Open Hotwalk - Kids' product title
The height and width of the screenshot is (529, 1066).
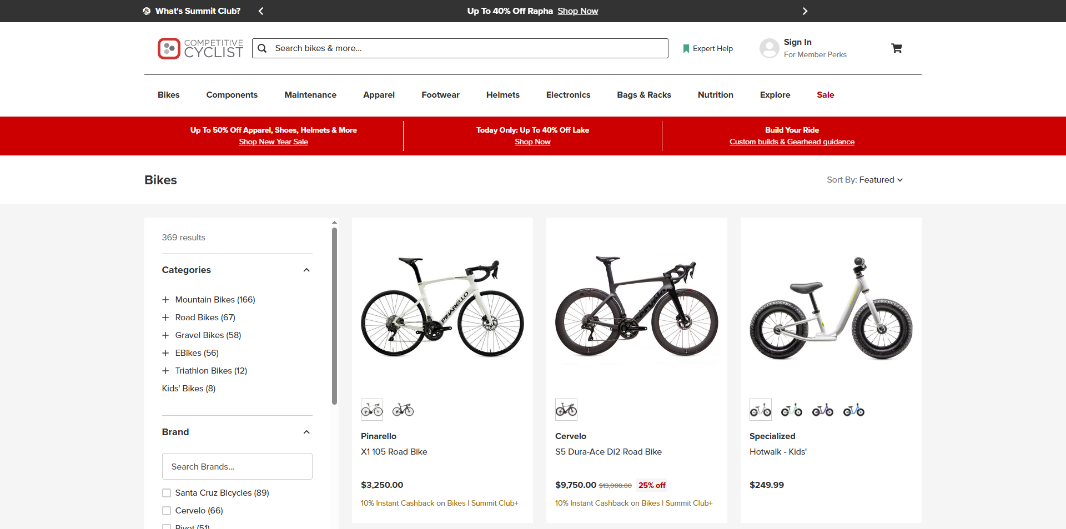pos(778,452)
